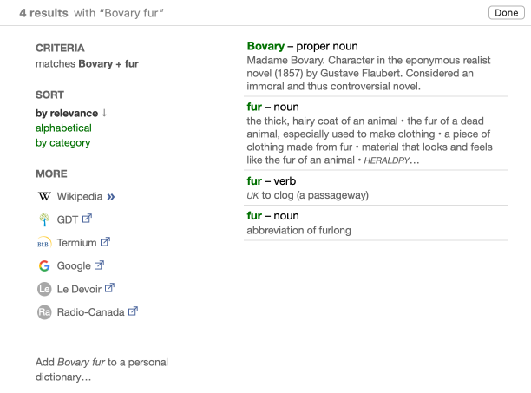The width and height of the screenshot is (531, 393).
Task: Sort results alphabetically
Action: pos(62,128)
